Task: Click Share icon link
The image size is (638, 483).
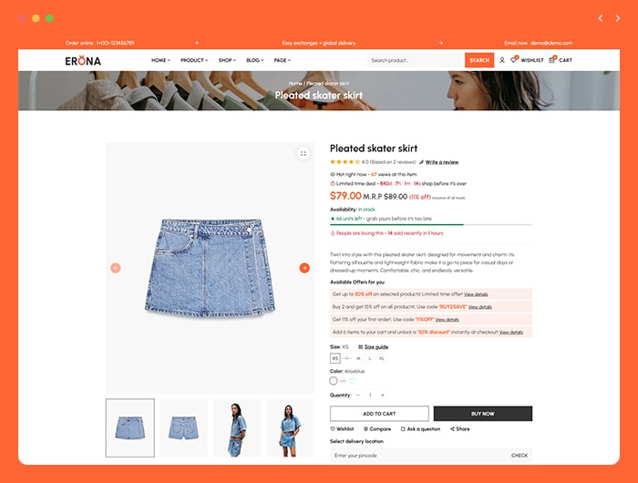Action: tap(452, 429)
